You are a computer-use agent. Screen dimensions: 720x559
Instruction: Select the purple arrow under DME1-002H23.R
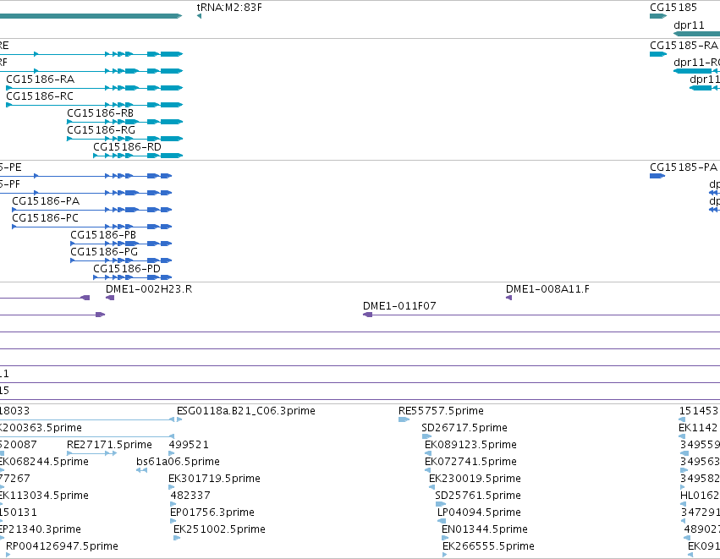click(110, 298)
